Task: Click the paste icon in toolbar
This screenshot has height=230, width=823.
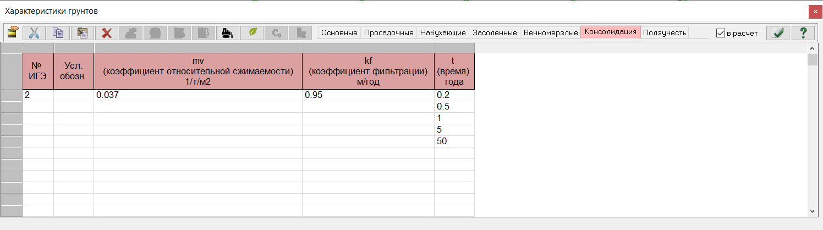Action: 82,33
